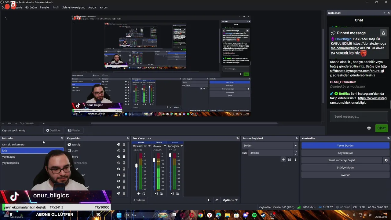The height and width of the screenshot is (220, 391).
Task: Mute the Masaüstü Ses speaker icon
Action: point(139,193)
